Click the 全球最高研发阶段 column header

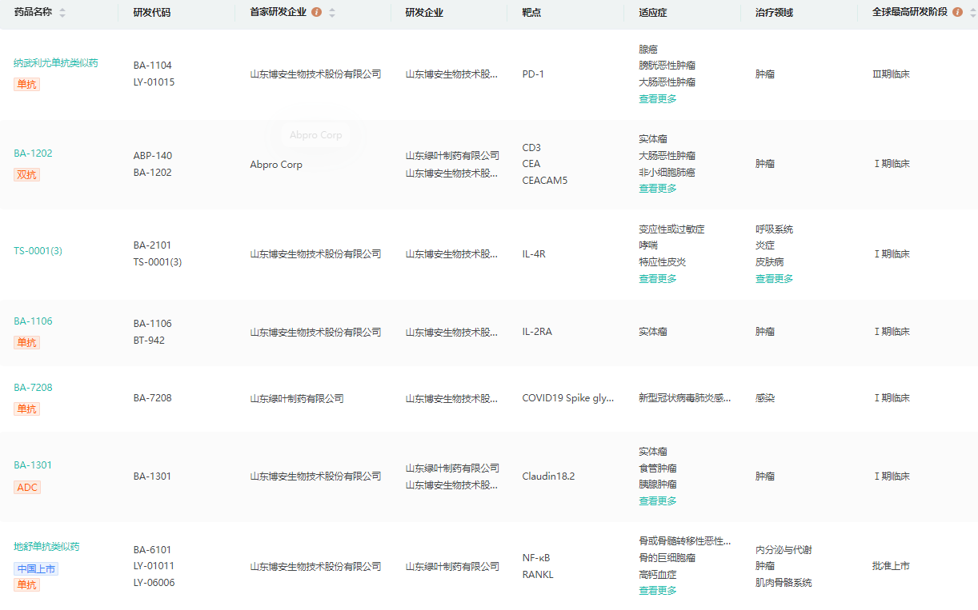(x=910, y=13)
